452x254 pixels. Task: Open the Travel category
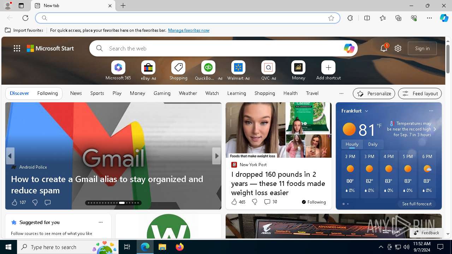[x=312, y=93]
